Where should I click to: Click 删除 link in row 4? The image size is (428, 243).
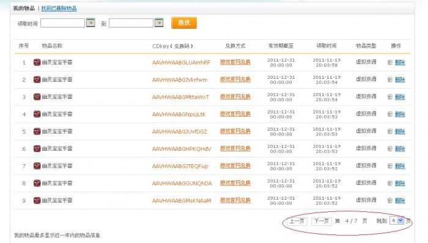point(400,114)
